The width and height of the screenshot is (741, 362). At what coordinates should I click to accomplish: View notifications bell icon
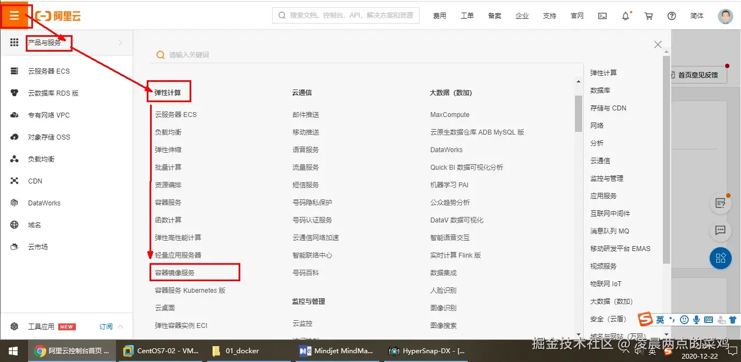tap(626, 16)
